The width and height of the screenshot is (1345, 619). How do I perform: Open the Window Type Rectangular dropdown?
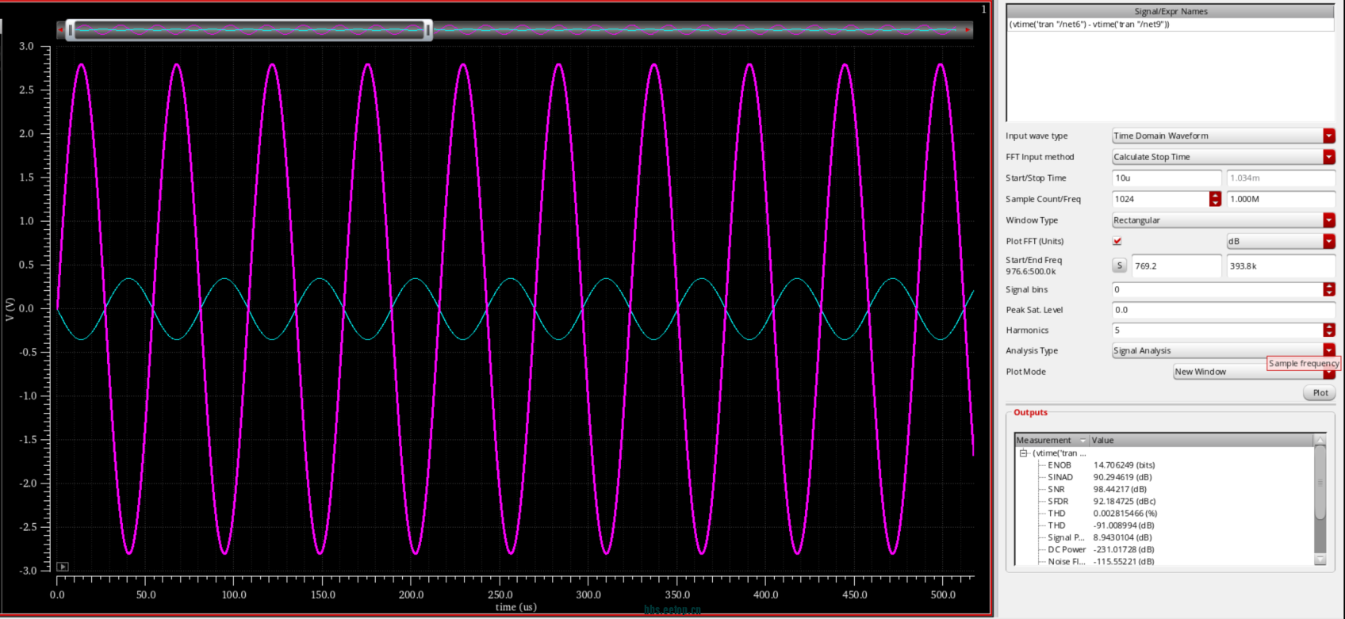1223,220
